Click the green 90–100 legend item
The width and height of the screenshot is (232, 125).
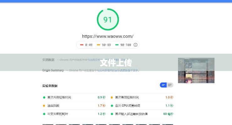[123, 45]
